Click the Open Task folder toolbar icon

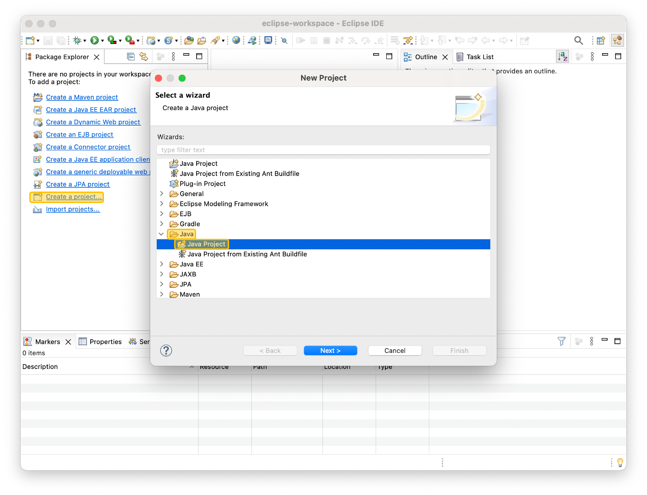[202, 40]
